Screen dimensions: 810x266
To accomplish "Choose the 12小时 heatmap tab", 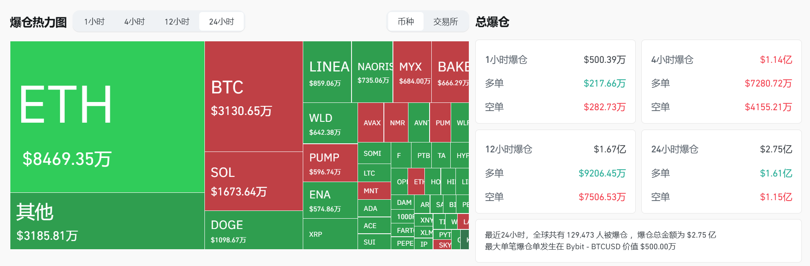I will coord(177,22).
